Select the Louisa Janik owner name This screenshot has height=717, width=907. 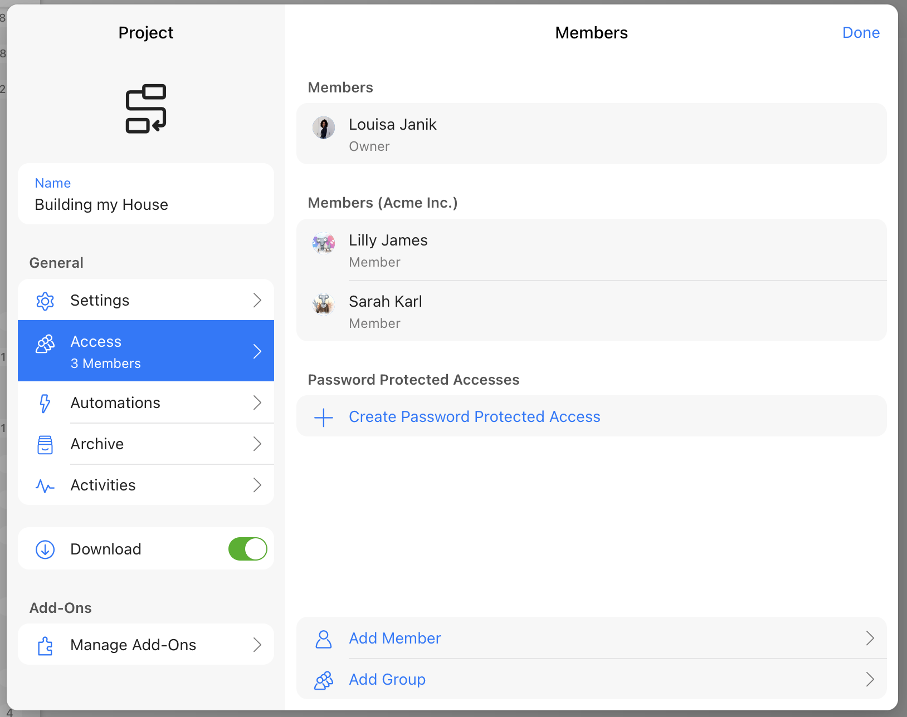pyautogui.click(x=393, y=125)
